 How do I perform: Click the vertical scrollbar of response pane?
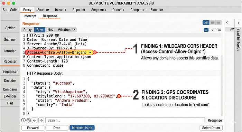point(222,86)
